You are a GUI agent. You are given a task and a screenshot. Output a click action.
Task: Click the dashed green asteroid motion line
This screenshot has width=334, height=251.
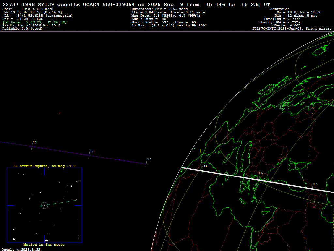pos(58,203)
